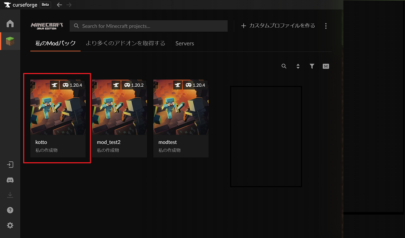The height and width of the screenshot is (238, 405).
Task: Switch to the 私のModパック tab
Action: (x=55, y=43)
